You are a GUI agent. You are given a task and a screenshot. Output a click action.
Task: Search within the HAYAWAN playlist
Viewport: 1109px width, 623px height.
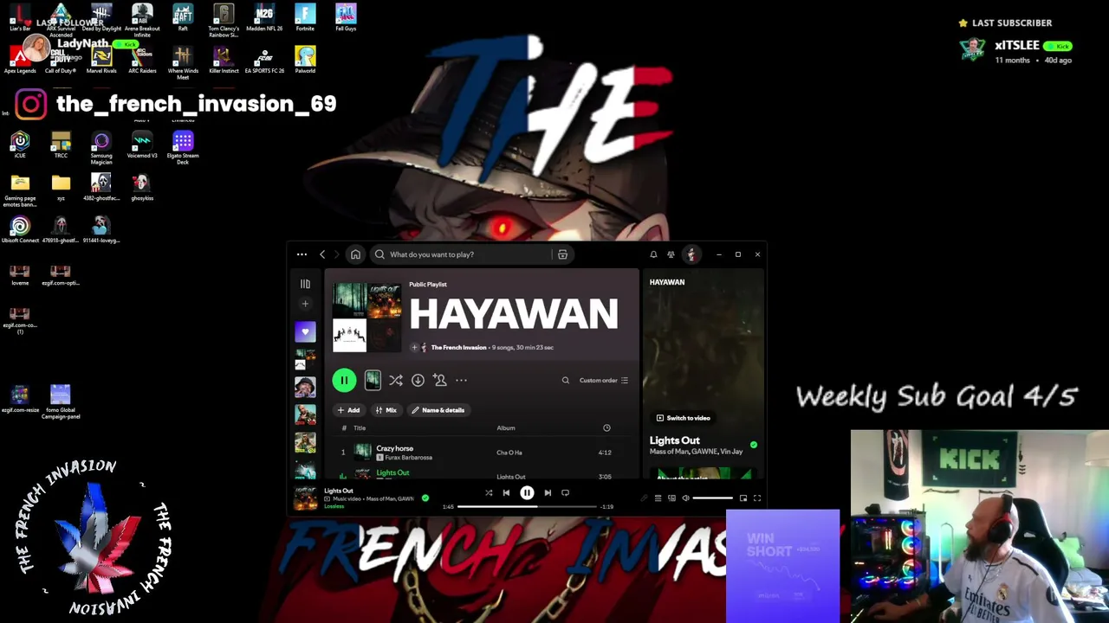pyautogui.click(x=566, y=380)
